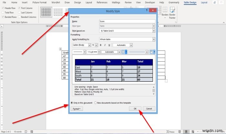Open the Borders button in the ribbon
The image size is (226, 134).
coord(165,13)
